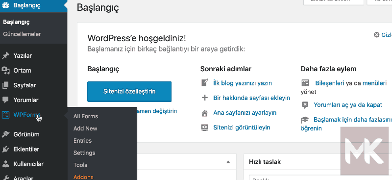This screenshot has height=180, width=392.
Task: Click the Sitenizi özelleştirin button
Action: [129, 91]
